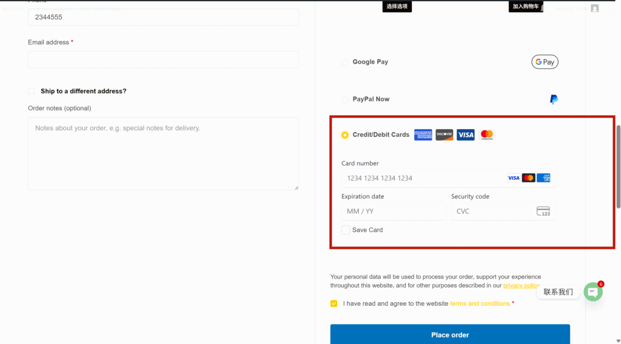
Task: Click the G Pay badge icon
Action: [x=545, y=62]
